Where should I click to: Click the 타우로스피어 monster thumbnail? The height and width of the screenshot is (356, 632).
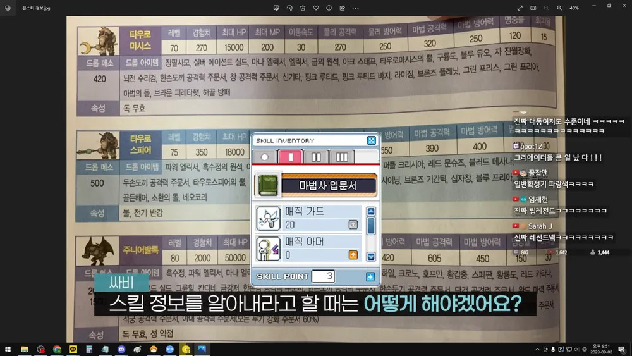[x=98, y=145]
